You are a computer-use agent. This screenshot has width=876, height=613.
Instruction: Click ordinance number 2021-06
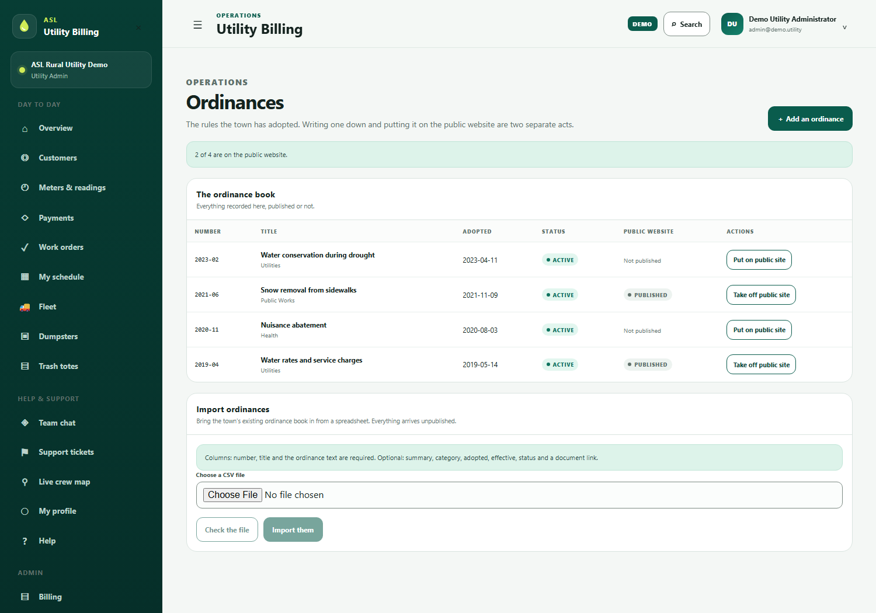point(207,295)
